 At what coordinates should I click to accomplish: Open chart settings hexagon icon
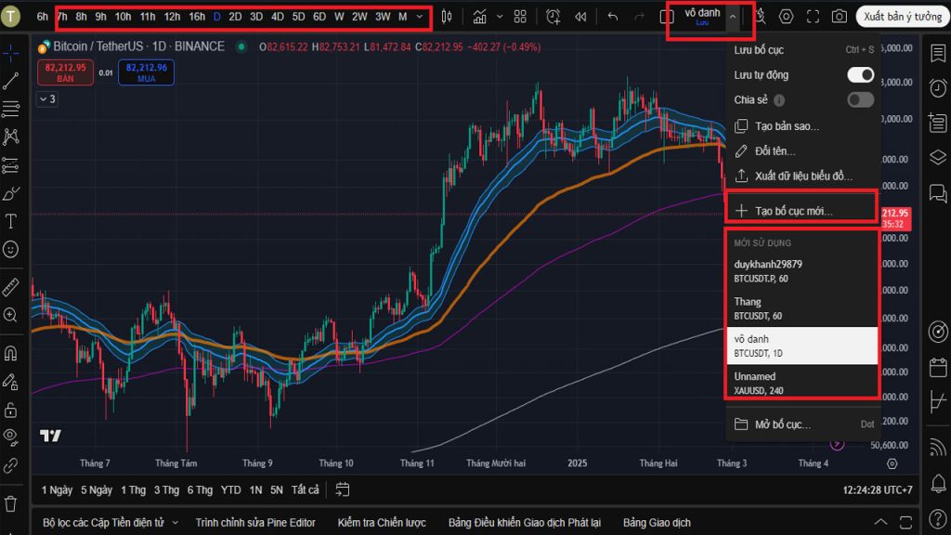pyautogui.click(x=786, y=17)
